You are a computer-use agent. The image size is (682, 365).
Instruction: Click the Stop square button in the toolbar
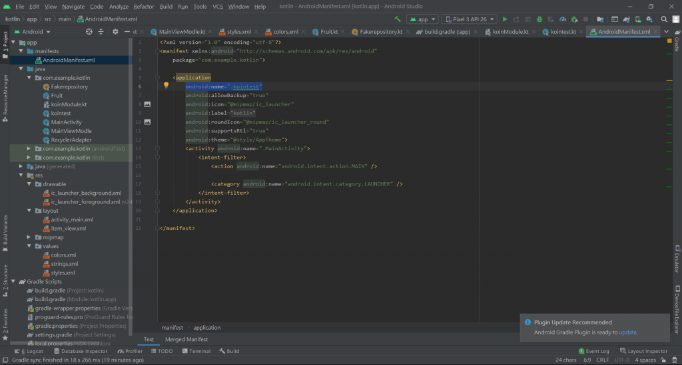coord(586,19)
